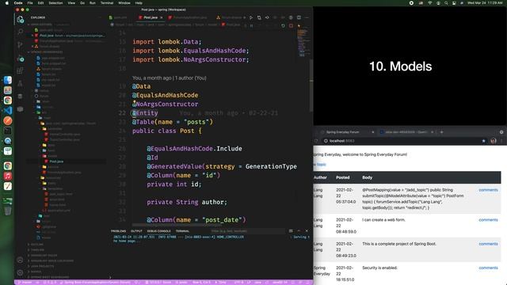Open the Apple menu

pyautogui.click(x=7, y=3)
